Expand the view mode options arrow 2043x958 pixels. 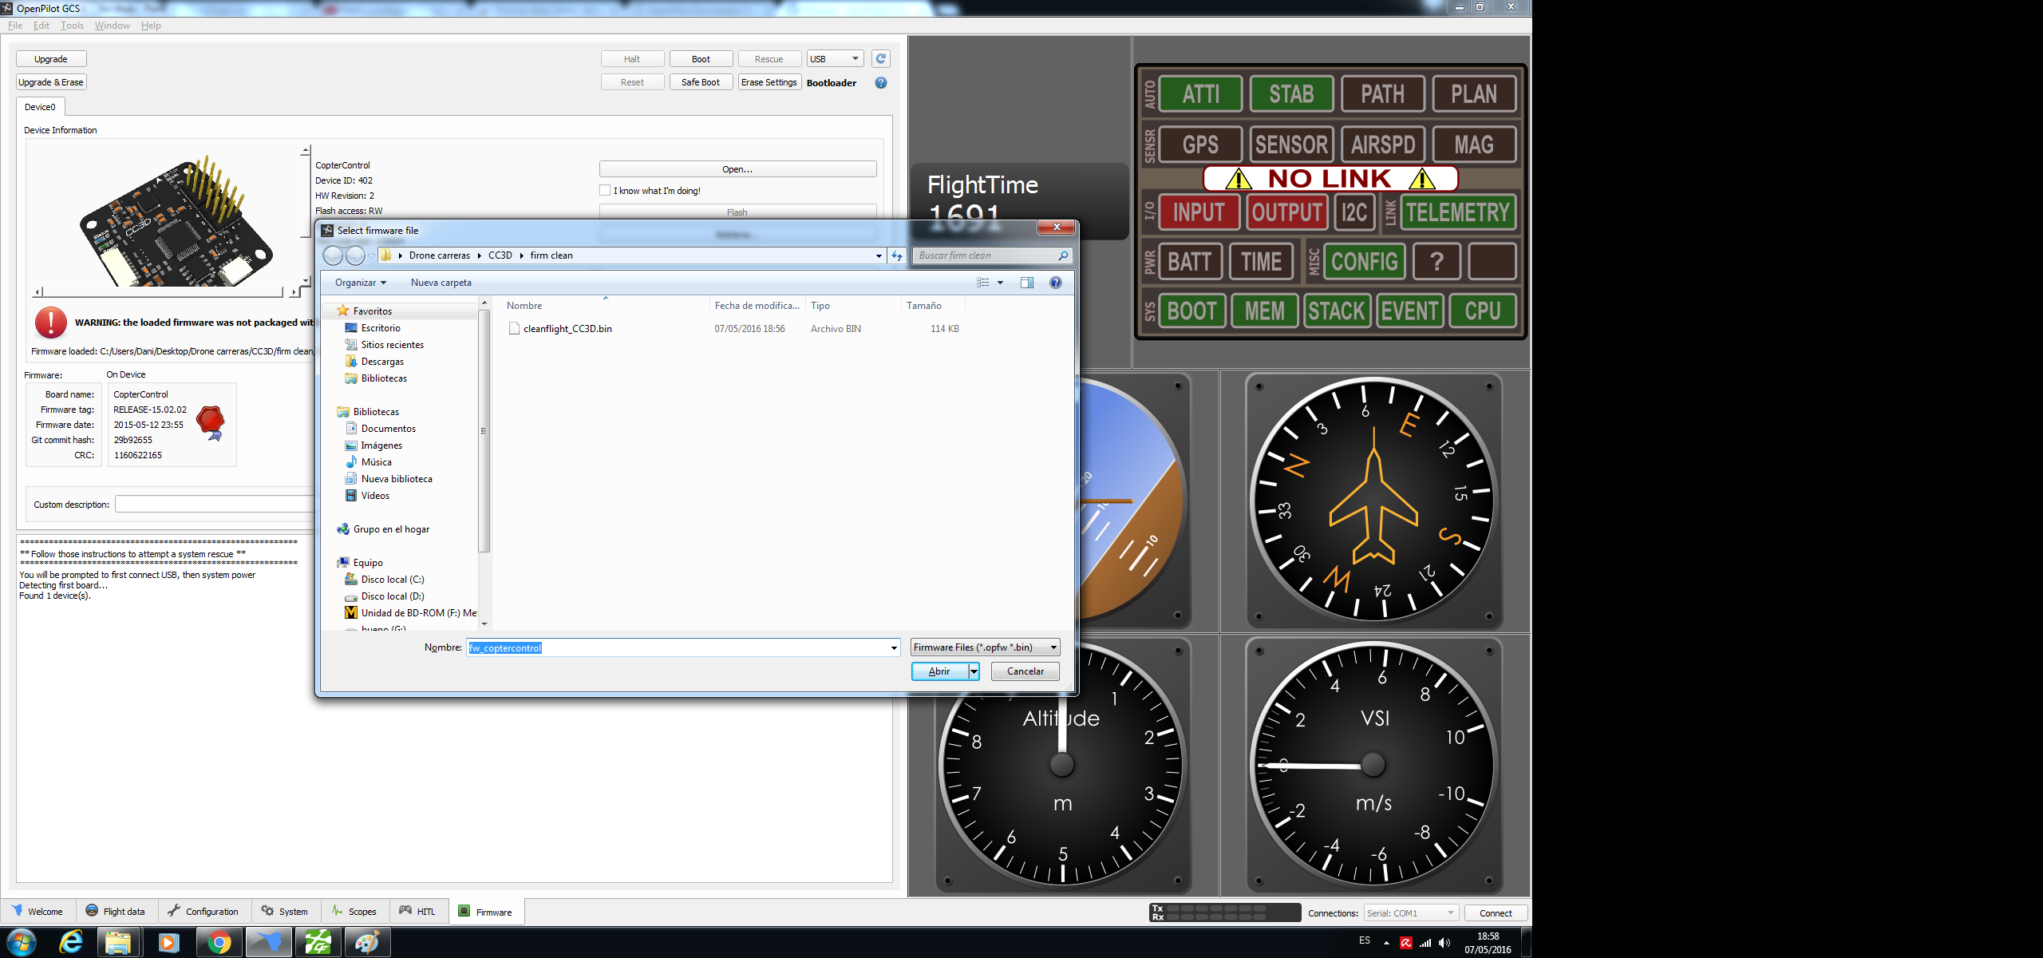tap(1000, 283)
